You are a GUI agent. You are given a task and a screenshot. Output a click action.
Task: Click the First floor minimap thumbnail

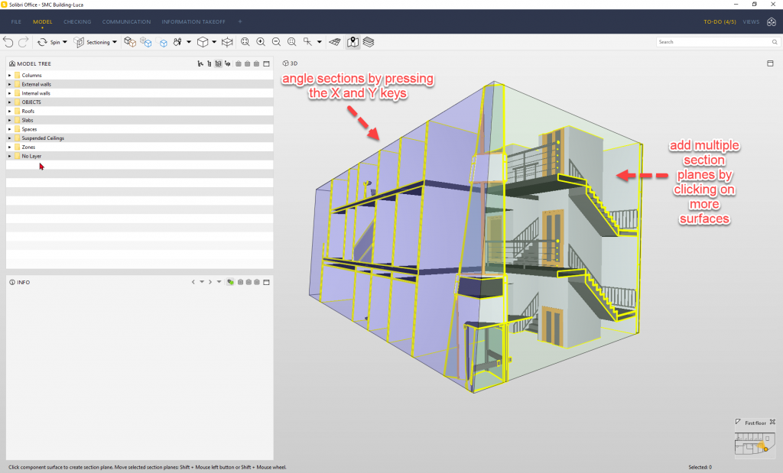click(755, 443)
